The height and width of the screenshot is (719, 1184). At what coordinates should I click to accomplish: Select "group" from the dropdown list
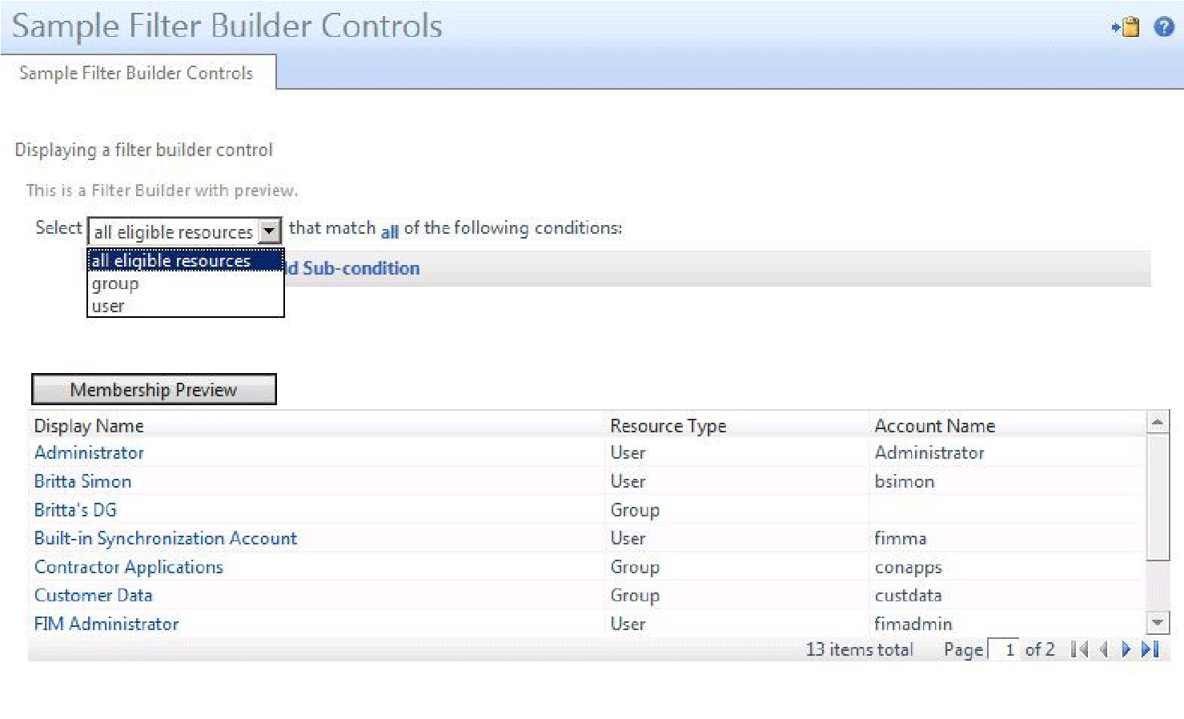click(x=115, y=283)
